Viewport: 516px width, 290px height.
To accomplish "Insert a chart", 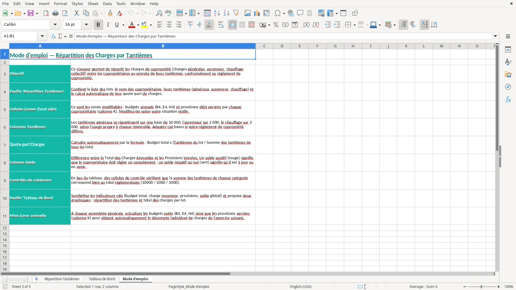I will 257,13.
